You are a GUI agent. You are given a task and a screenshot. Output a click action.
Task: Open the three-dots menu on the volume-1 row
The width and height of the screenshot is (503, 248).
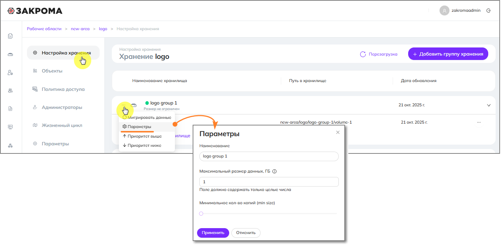coord(479,122)
